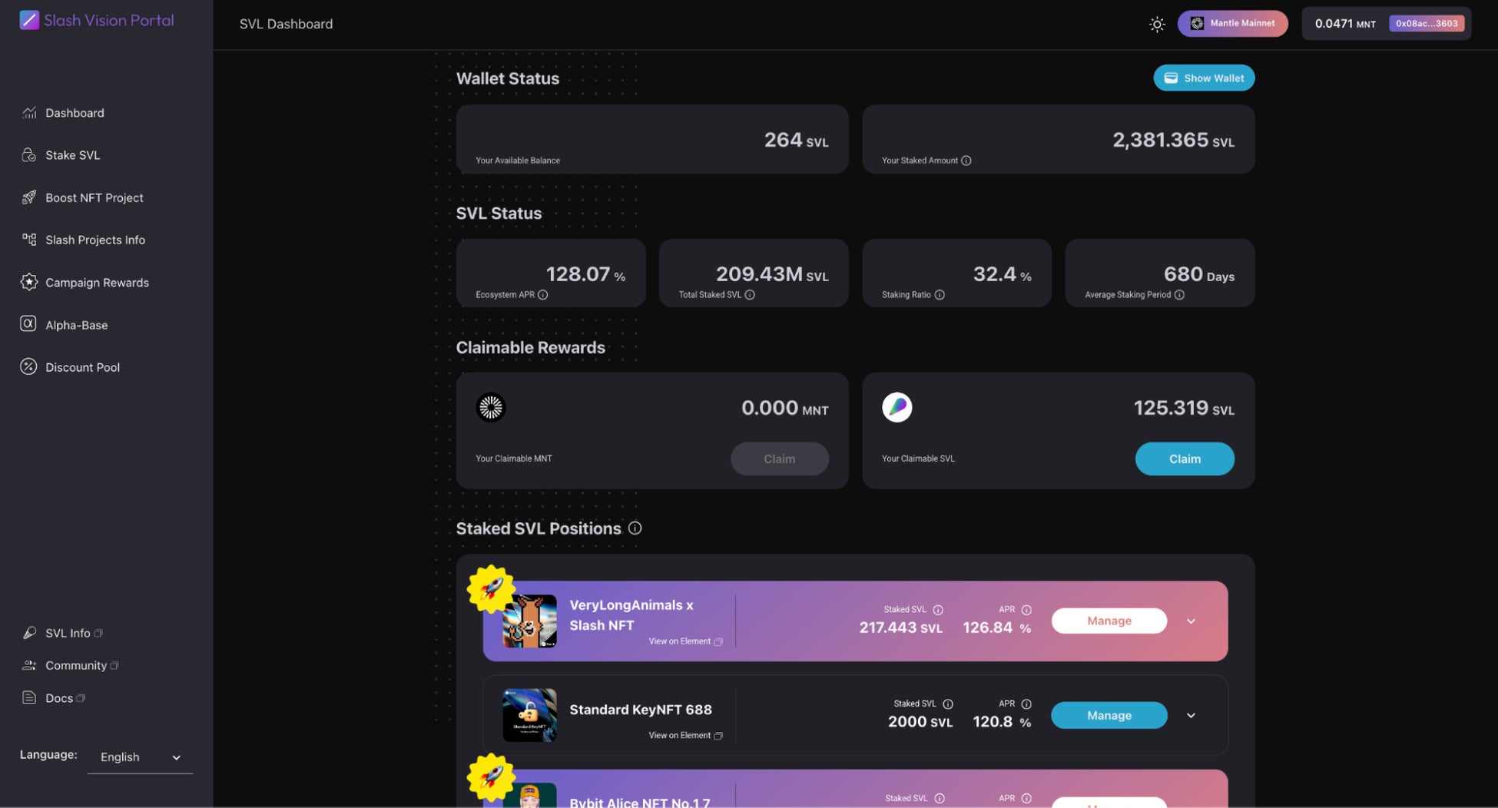Screen dimensions: 1498x808
Task: Open Boost NFT Project from sidebar
Action: [x=94, y=197]
